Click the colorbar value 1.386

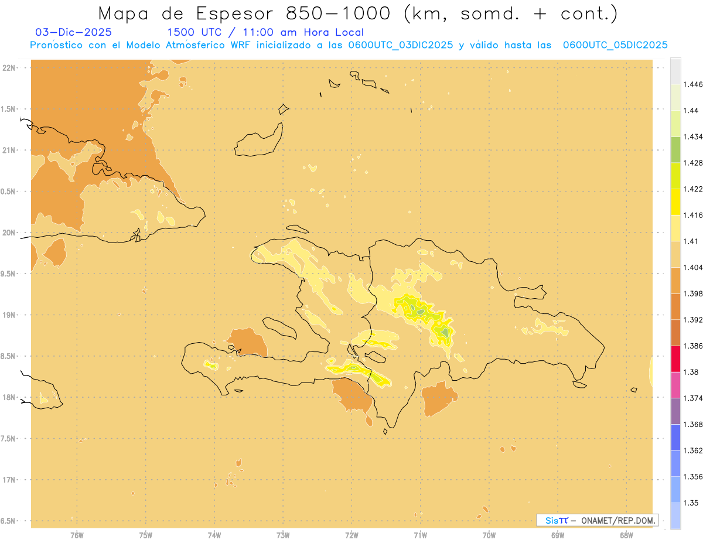[693, 346]
